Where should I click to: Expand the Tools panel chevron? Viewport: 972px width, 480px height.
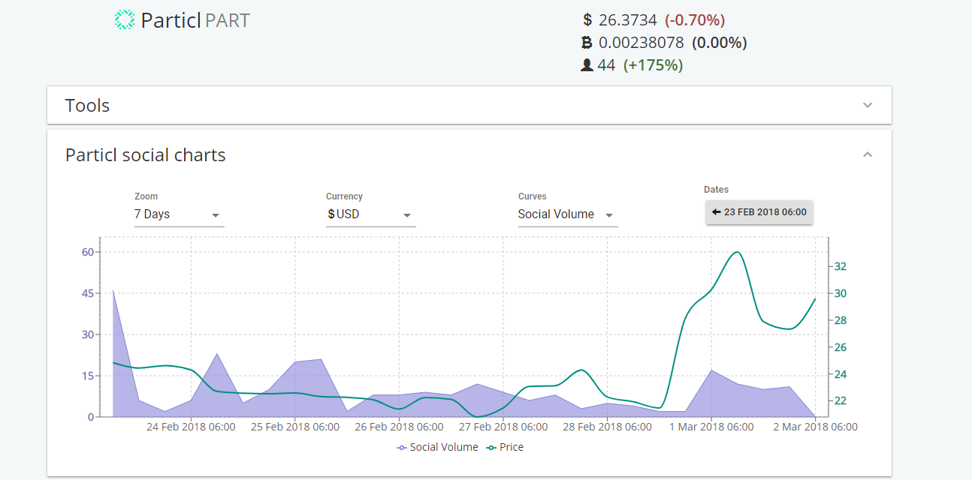tap(868, 105)
